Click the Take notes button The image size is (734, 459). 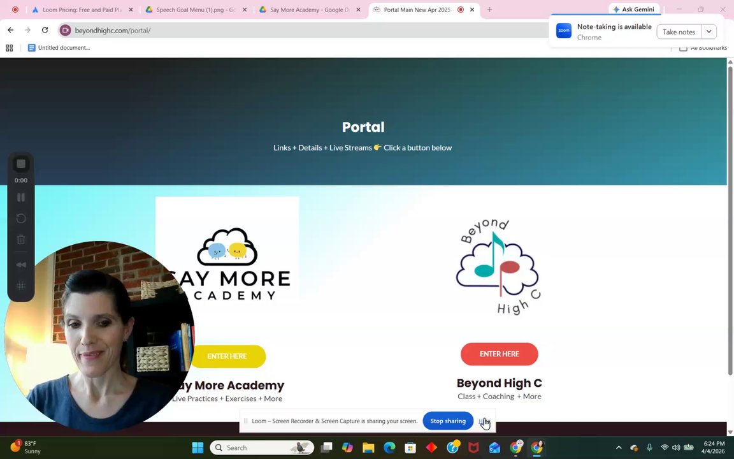[x=679, y=32]
